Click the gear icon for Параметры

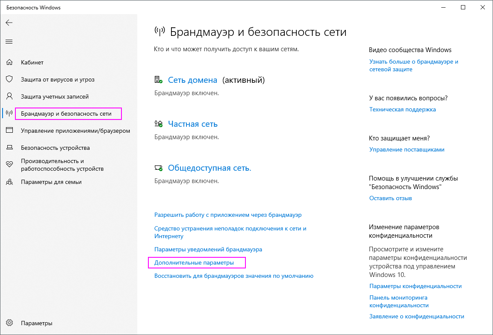pos(9,323)
